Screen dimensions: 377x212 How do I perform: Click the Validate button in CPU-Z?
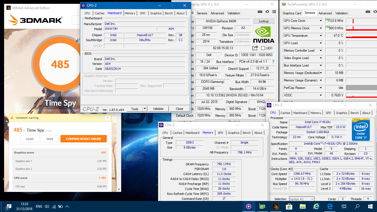coord(158,109)
